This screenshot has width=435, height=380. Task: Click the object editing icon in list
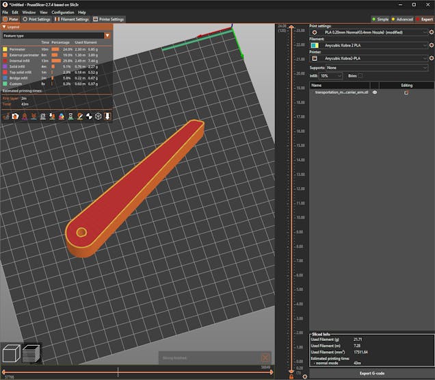tap(406, 92)
